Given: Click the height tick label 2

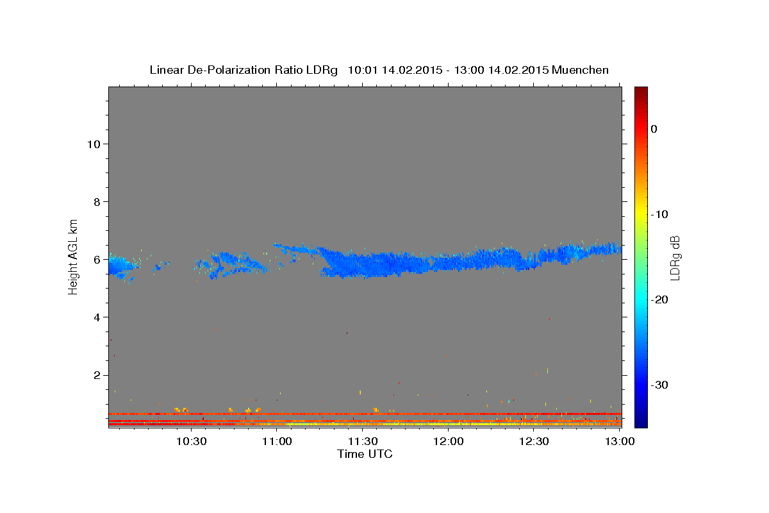Looking at the screenshot, I should (x=96, y=375).
